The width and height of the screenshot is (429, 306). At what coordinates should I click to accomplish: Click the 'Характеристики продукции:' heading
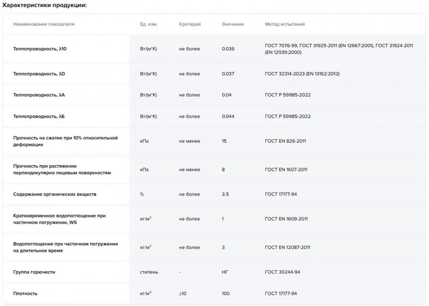pos(44,5)
